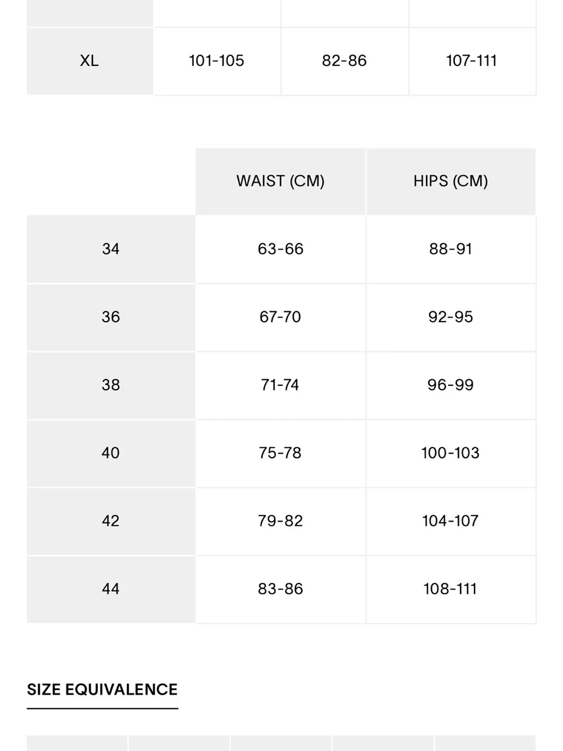Image resolution: width=563 pixels, height=751 pixels.
Task: Select the size 38 row label
Action: tap(111, 385)
